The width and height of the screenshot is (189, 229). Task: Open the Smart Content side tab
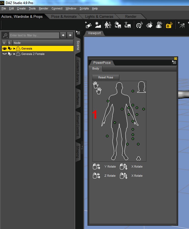78,125
